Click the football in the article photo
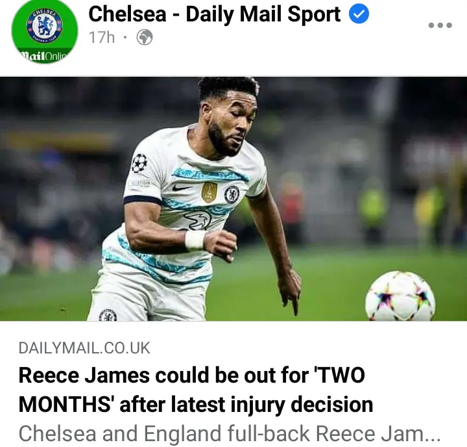The width and height of the screenshot is (467, 447). (x=400, y=296)
